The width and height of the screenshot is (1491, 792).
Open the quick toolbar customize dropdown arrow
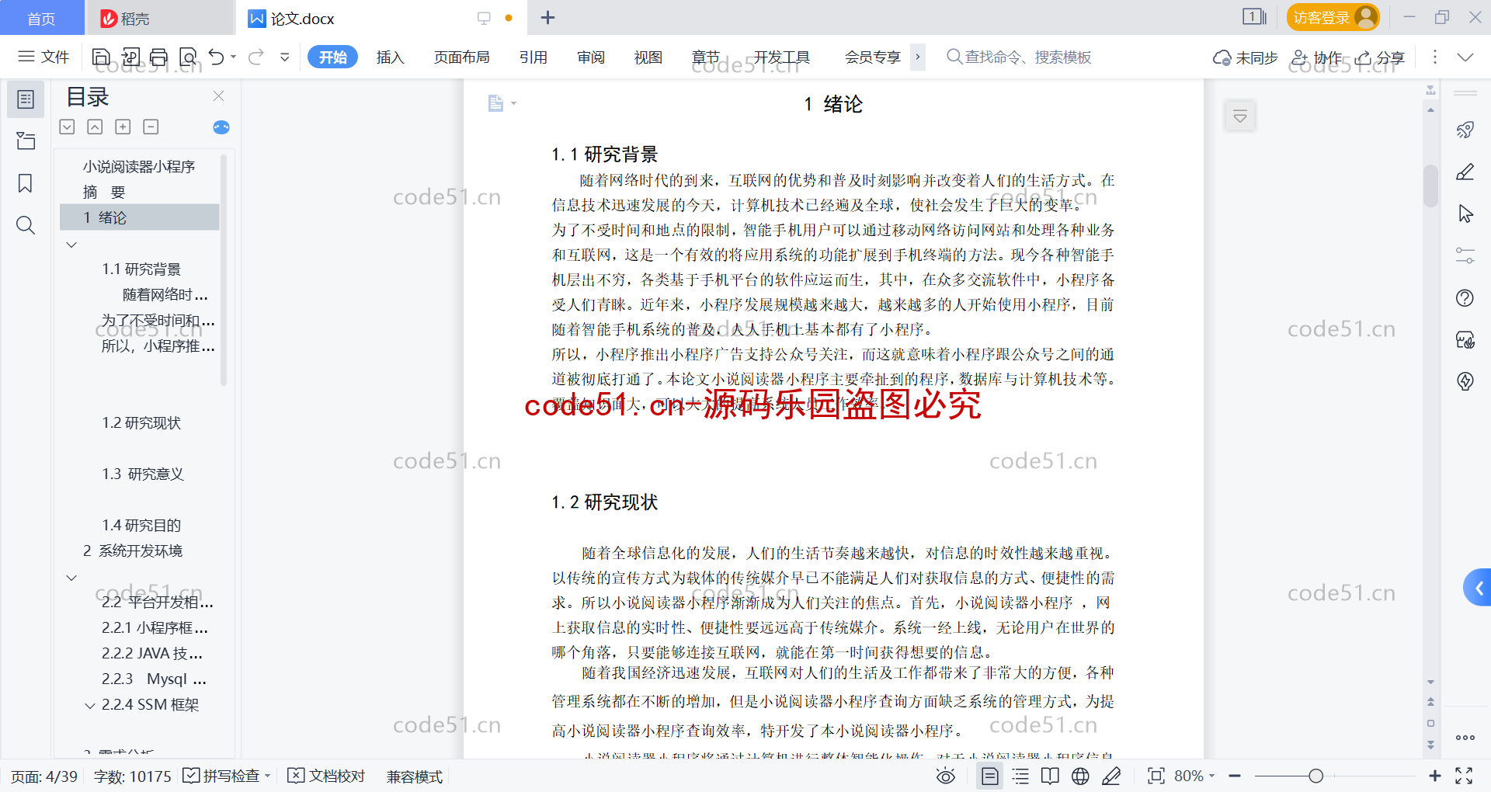(285, 57)
